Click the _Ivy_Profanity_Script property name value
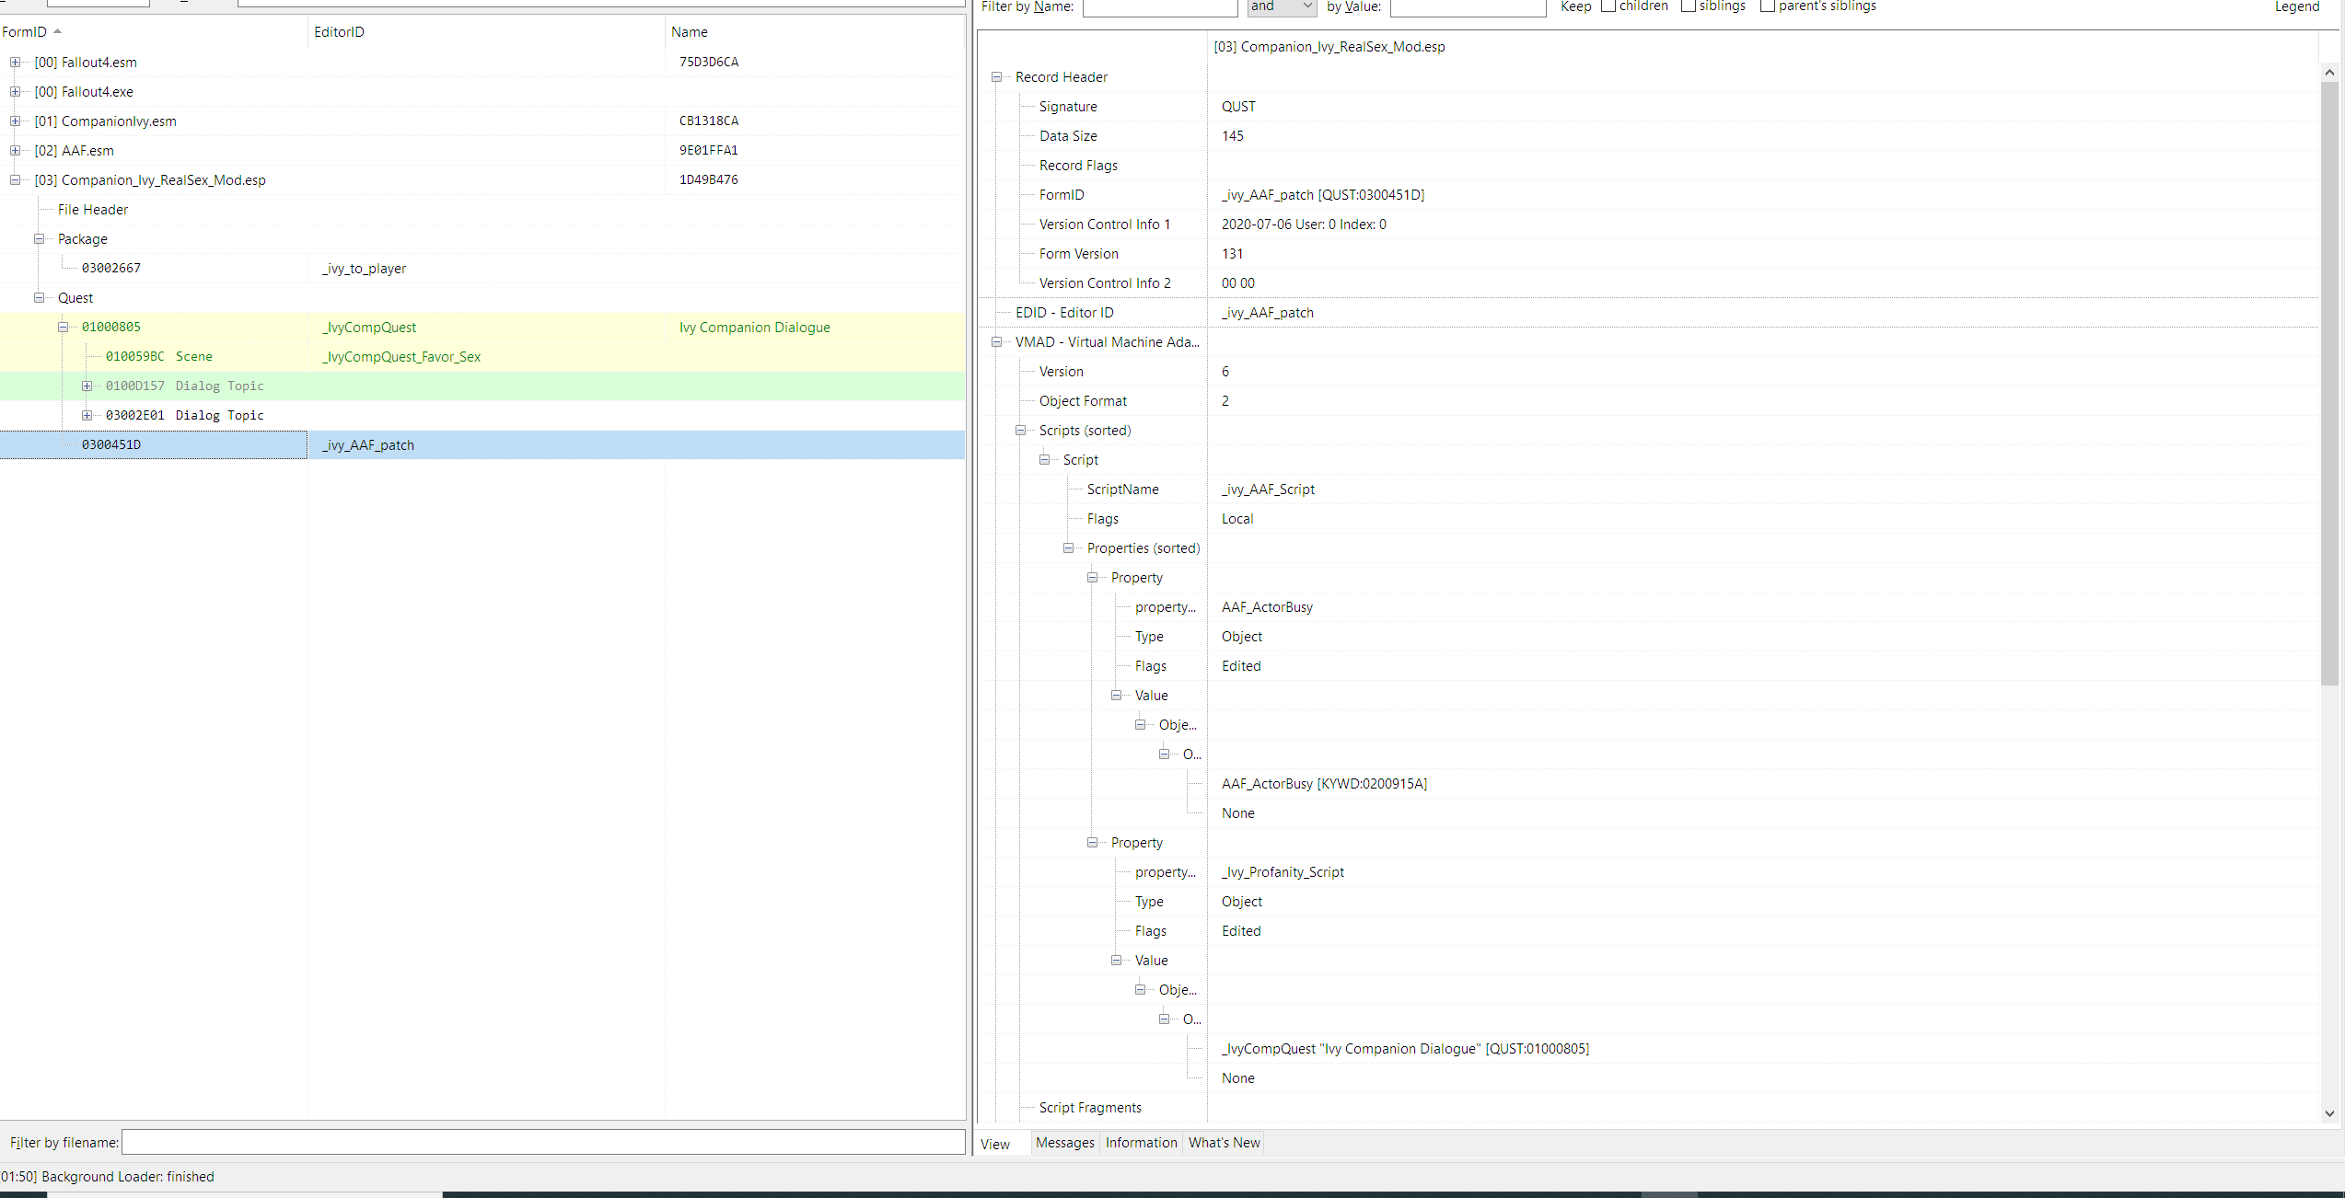This screenshot has height=1198, width=2345. [1283, 872]
